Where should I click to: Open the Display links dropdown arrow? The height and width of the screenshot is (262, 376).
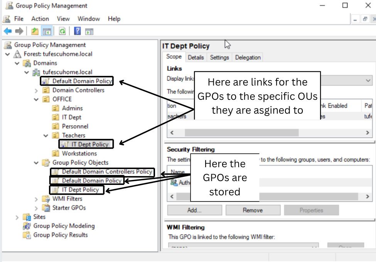click(x=368, y=81)
